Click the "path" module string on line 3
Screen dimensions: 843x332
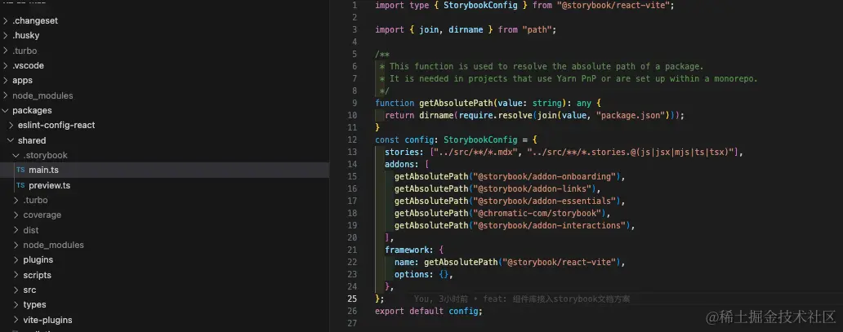coord(537,29)
